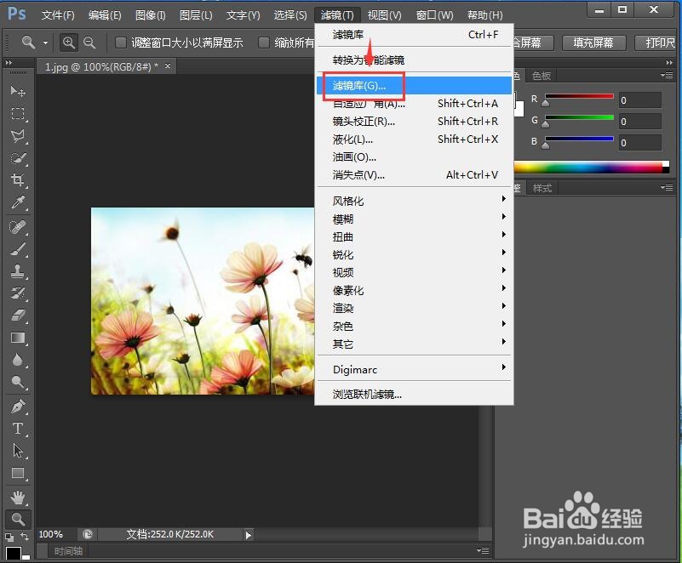The width and height of the screenshot is (682, 563).
Task: Select the Brush tool
Action: (x=18, y=250)
